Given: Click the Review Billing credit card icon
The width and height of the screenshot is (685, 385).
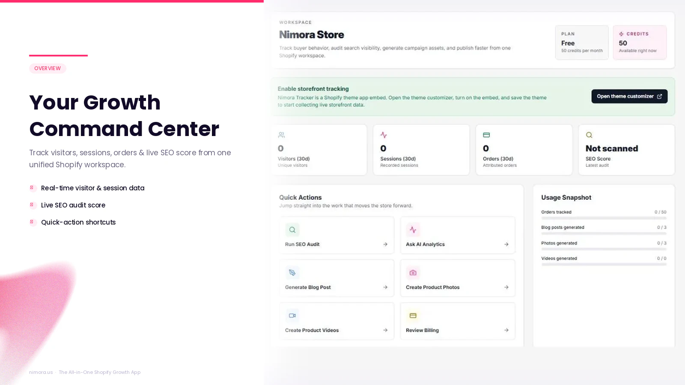Looking at the screenshot, I should click(413, 316).
